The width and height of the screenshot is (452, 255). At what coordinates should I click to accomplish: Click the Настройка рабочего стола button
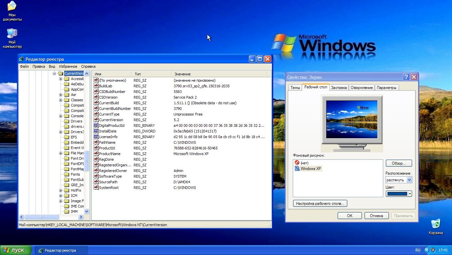(x=320, y=203)
